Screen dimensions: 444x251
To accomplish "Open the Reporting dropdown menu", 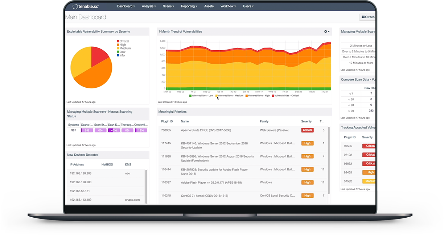I will click(189, 6).
